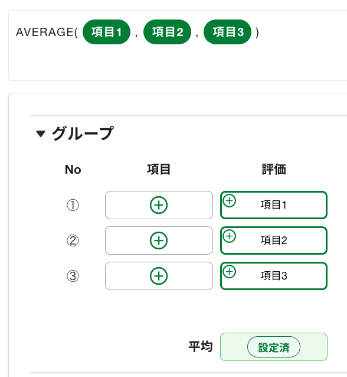Viewport: 347px width, 377px height.
Task: Click the AVERAGE( text in the formula box
Action: pos(47,32)
